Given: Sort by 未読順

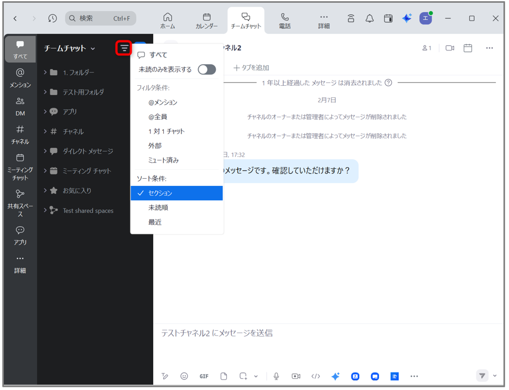Looking at the screenshot, I should [x=176, y=207].
